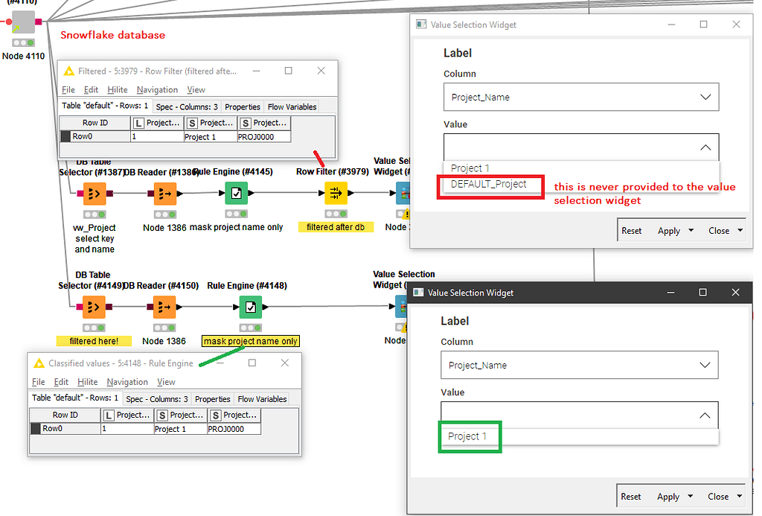Image resolution: width=762 pixels, height=516 pixels.
Task: Switch to the Flow Variables tab
Action: click(x=291, y=106)
